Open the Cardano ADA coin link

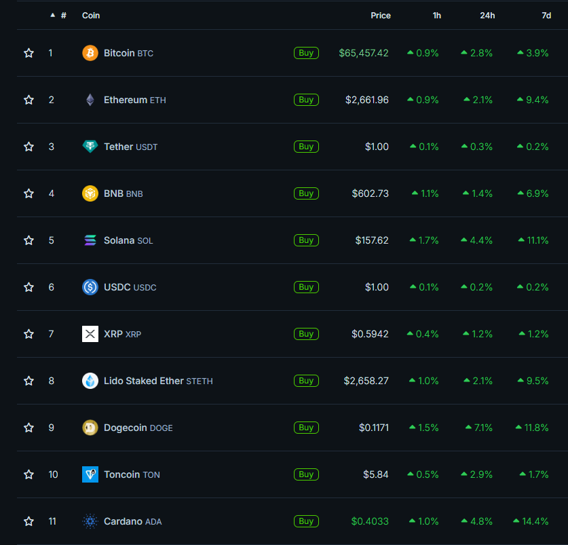[133, 521]
